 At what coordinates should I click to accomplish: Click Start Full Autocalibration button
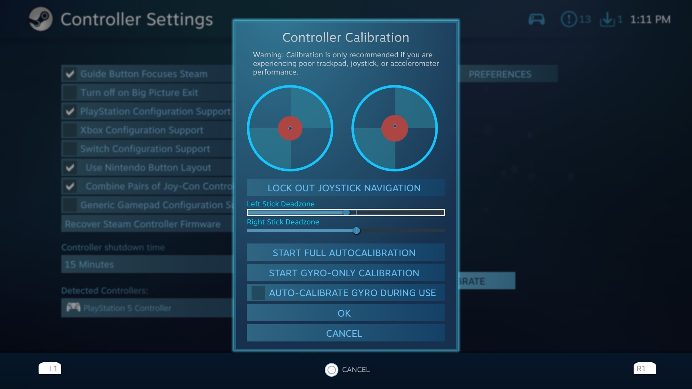pos(344,253)
